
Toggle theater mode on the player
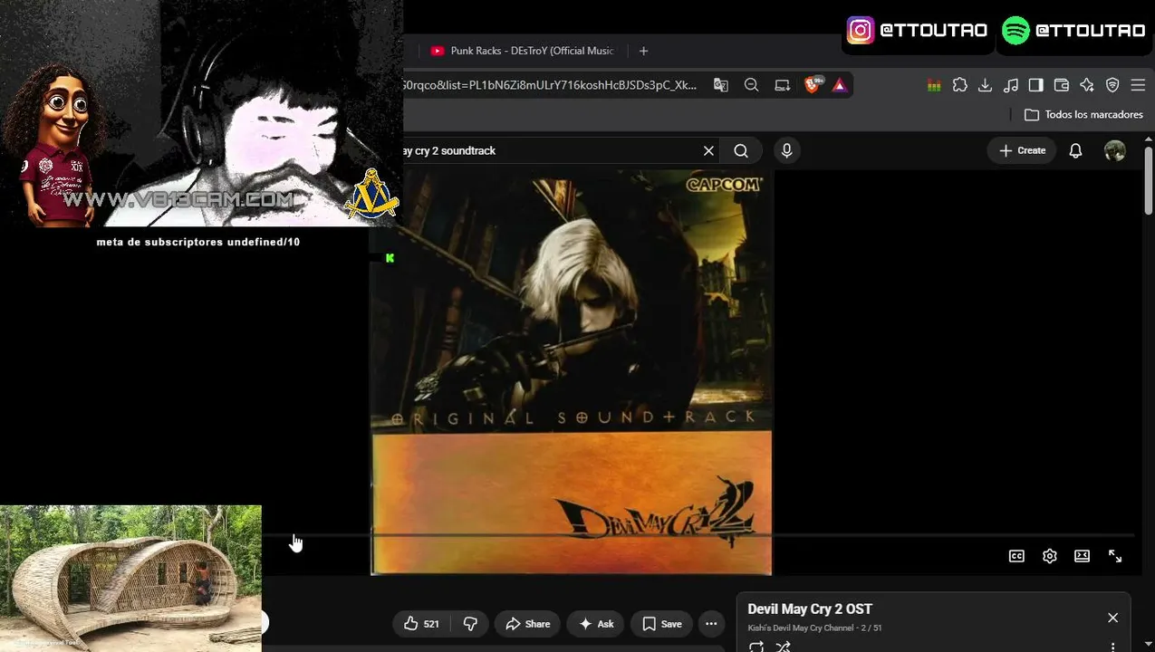click(1082, 556)
